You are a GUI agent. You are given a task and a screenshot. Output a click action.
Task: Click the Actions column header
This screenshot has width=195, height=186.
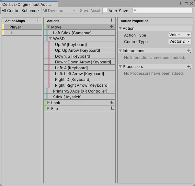[53, 21]
